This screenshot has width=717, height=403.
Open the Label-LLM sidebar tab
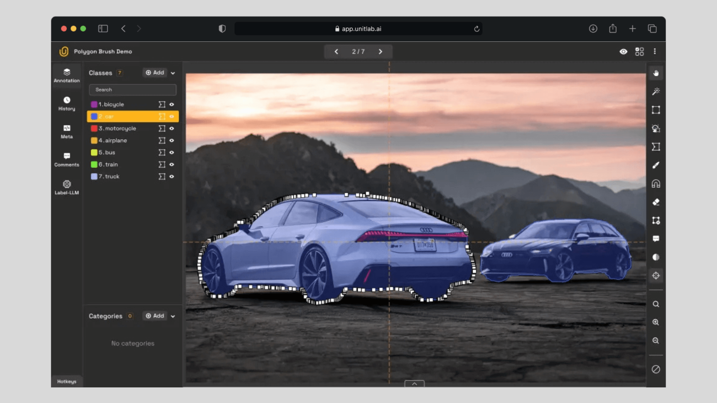point(67,187)
